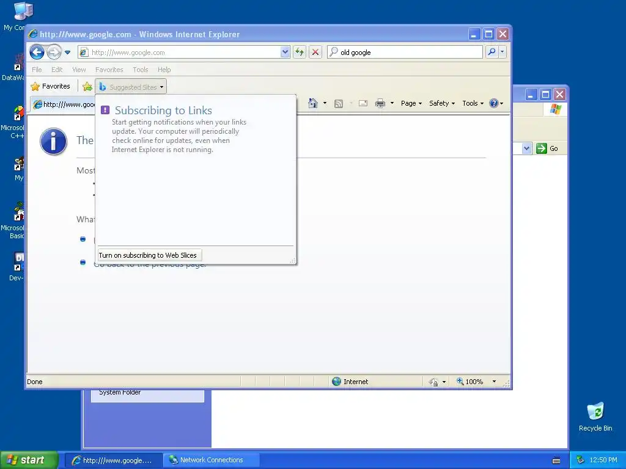Viewport: 626px width, 469px height.
Task: Open the zoom level dropdown arrow
Action: pyautogui.click(x=494, y=382)
